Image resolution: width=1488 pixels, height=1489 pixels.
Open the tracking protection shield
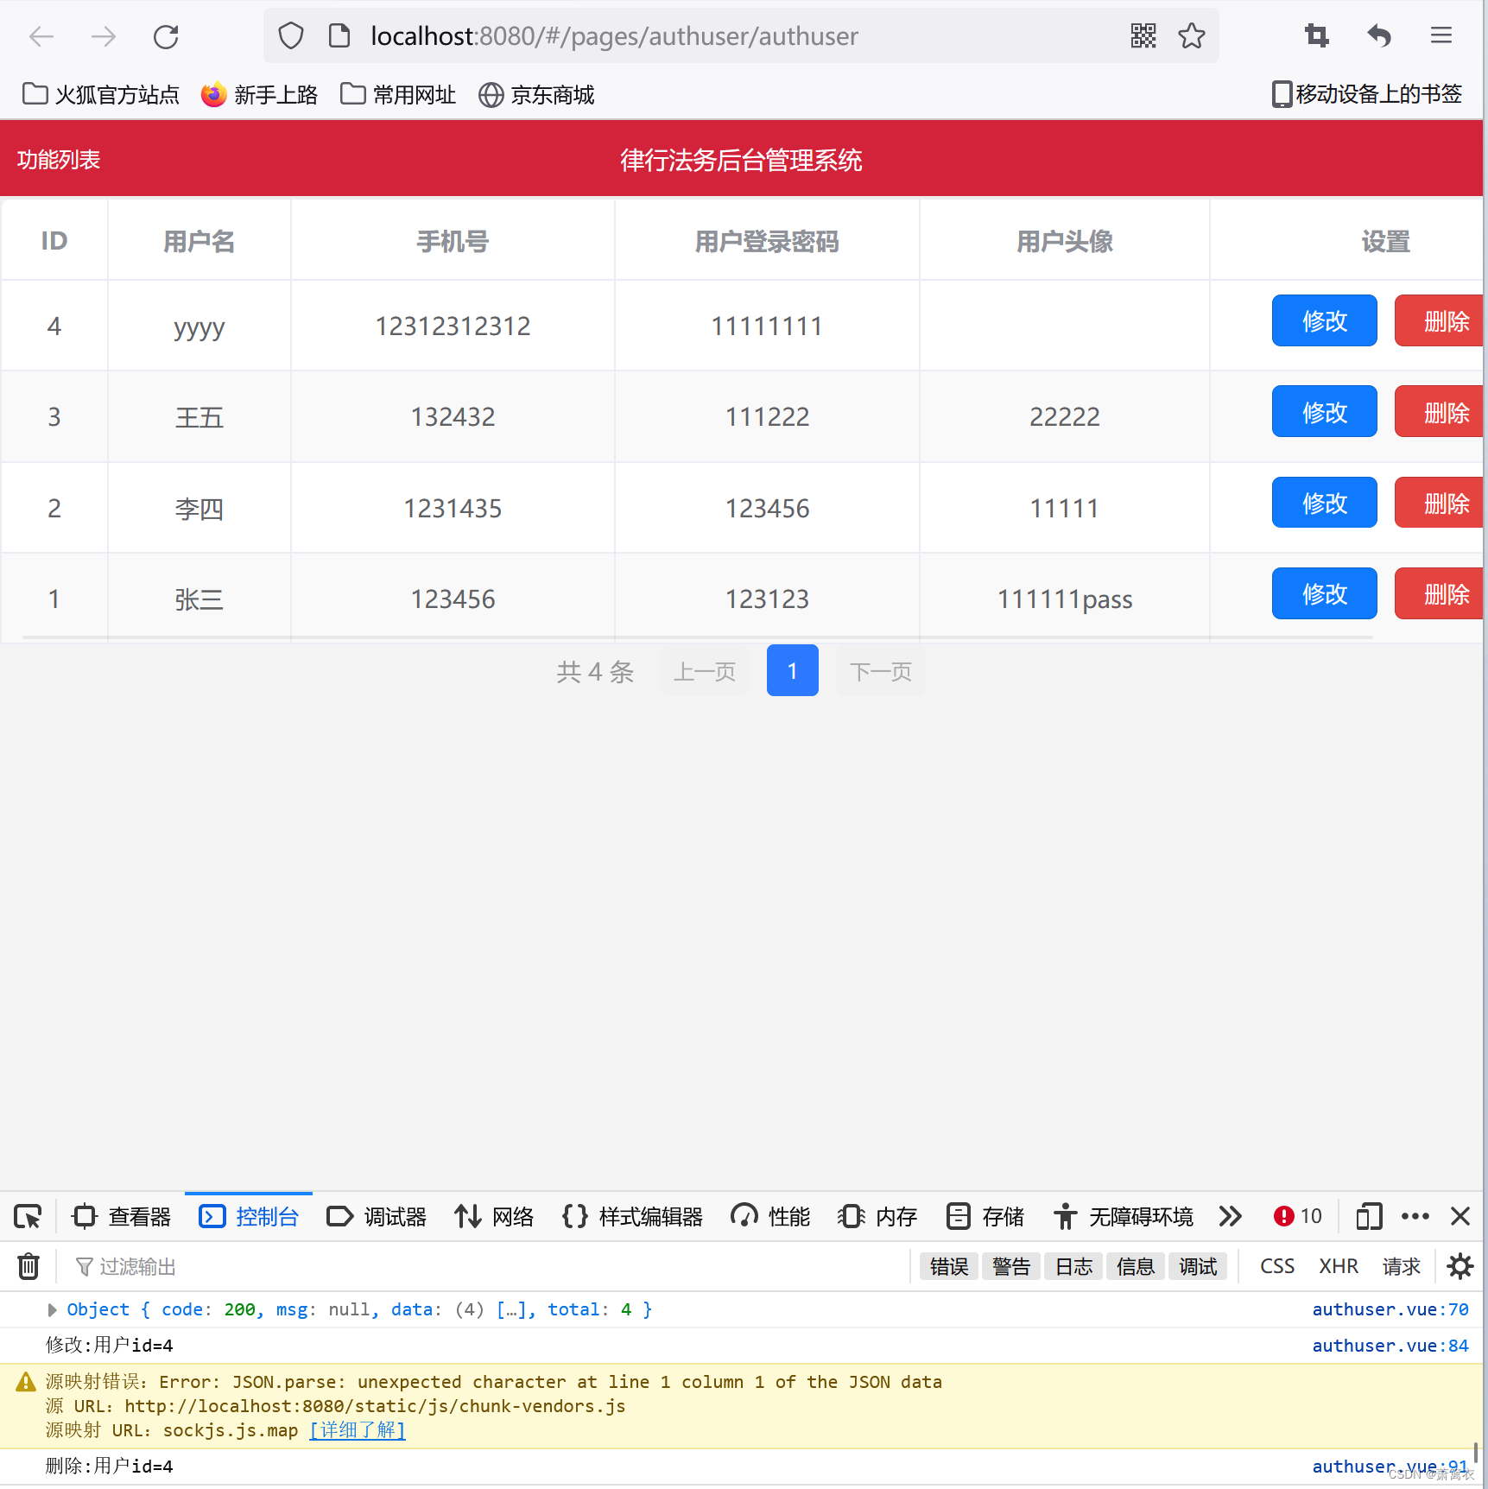coord(291,35)
